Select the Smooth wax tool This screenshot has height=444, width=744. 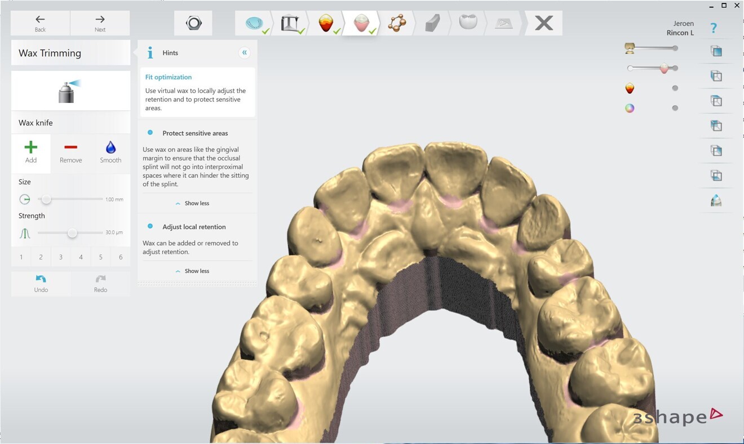coord(110,152)
